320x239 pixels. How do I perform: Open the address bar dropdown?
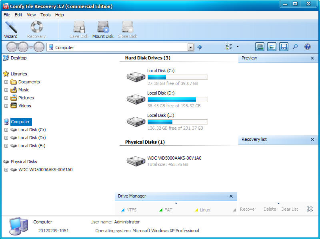tap(190, 47)
